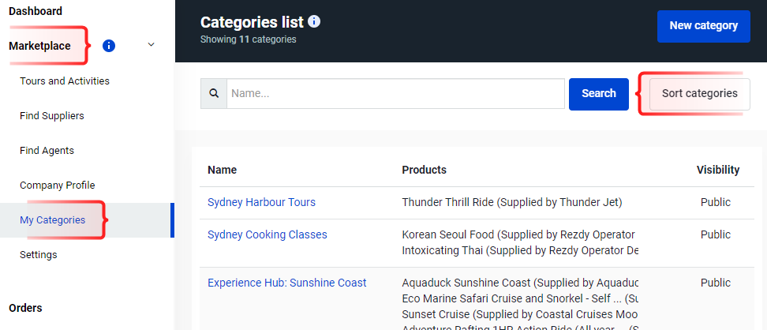
Task: Open the Marketplace menu section
Action: 39,46
